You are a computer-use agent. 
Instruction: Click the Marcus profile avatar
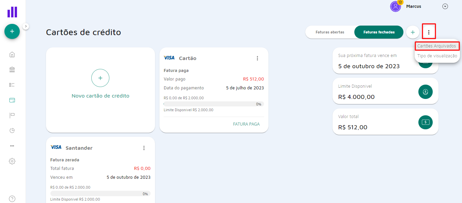pos(396,6)
